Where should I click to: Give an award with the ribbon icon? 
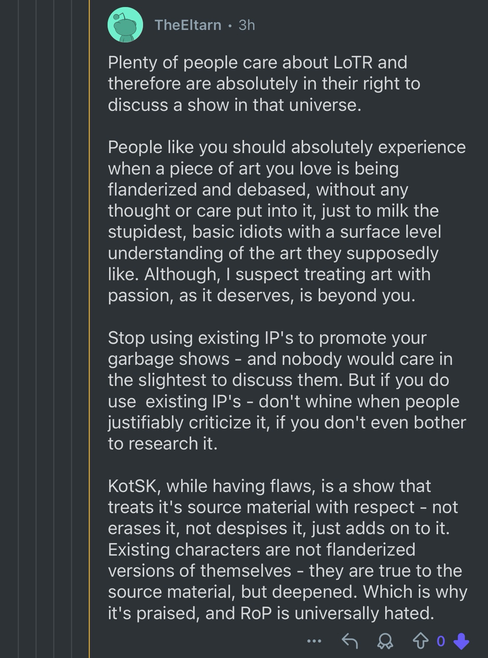tap(385, 641)
